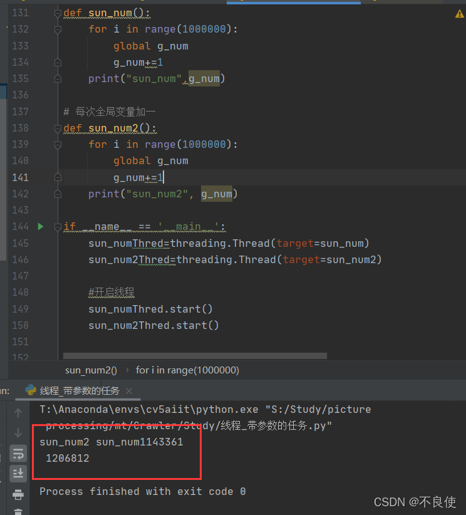Toggle soft-wrap in run console
466x515 pixels.
point(18,454)
